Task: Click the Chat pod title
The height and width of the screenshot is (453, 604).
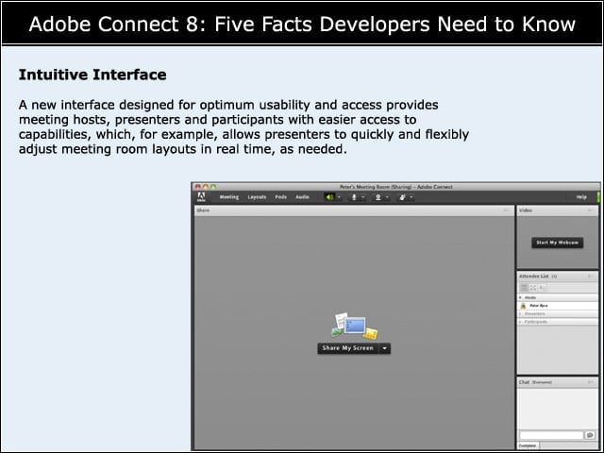Action: point(524,382)
